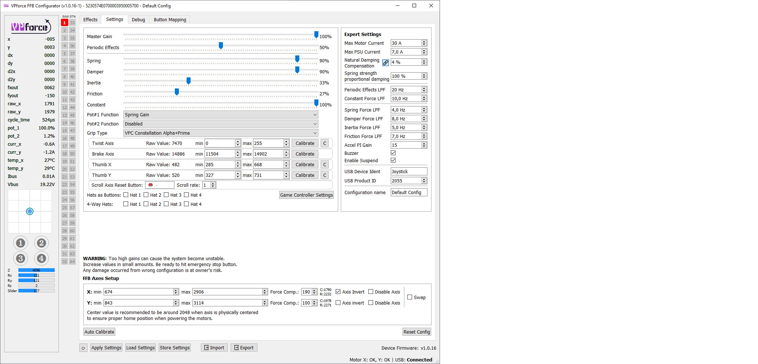Click the round hat indicator numbered 3
This screenshot has width=758, height=364.
(21, 258)
